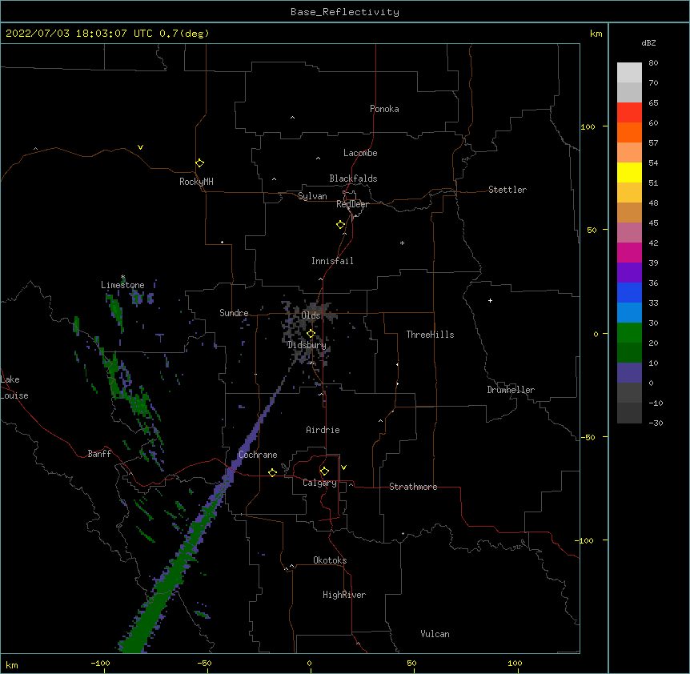This screenshot has height=674, width=690.
Task: Click the Stettler city label
Action: (x=507, y=190)
